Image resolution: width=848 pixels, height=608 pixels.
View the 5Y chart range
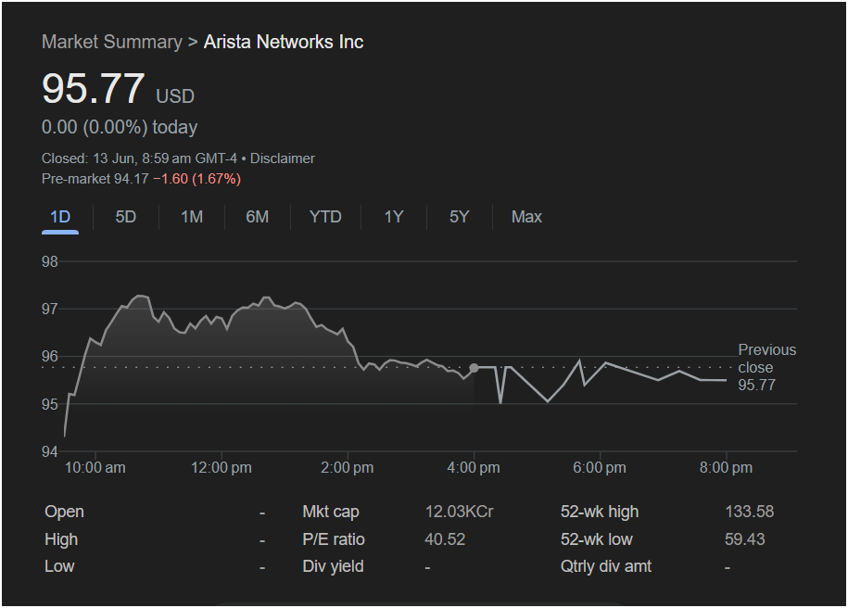point(459,218)
